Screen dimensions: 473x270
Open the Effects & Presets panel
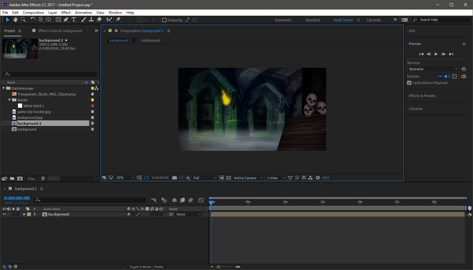tap(422, 96)
